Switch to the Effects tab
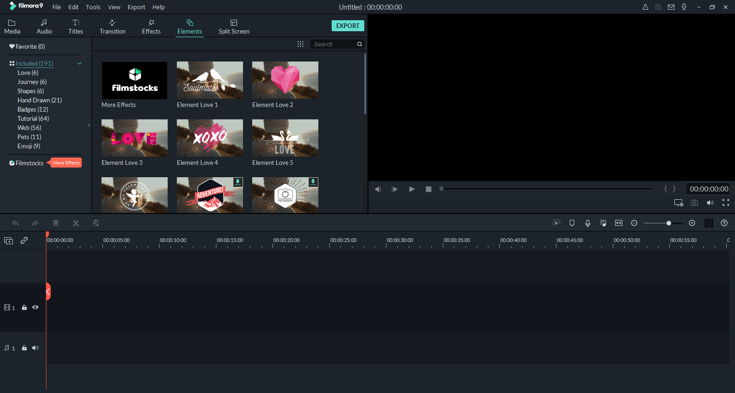The width and height of the screenshot is (735, 393). coord(151,27)
